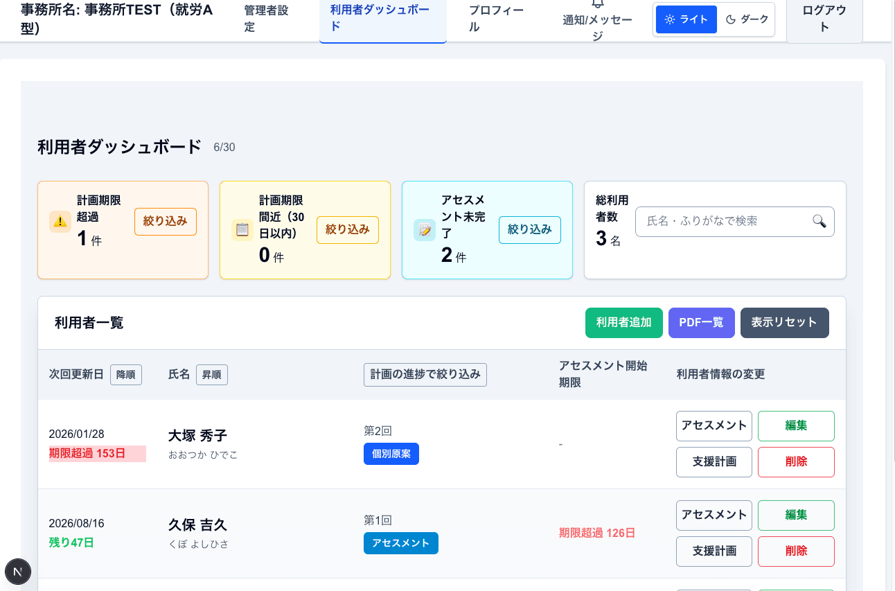Click the magnifying glass search icon
This screenshot has height=591, width=895.
[819, 221]
